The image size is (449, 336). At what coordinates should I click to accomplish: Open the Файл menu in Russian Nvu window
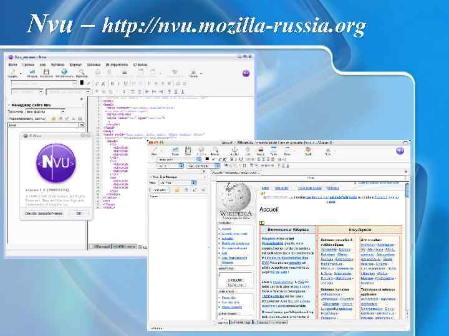tap(13, 65)
